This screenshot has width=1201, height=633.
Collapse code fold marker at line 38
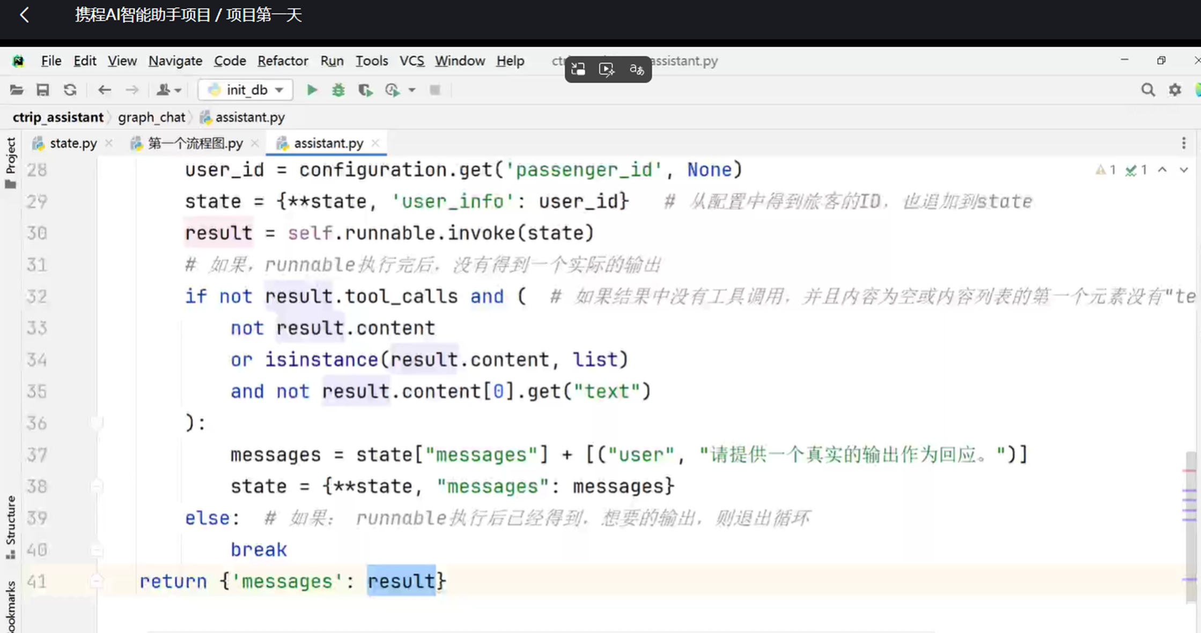coord(97,487)
